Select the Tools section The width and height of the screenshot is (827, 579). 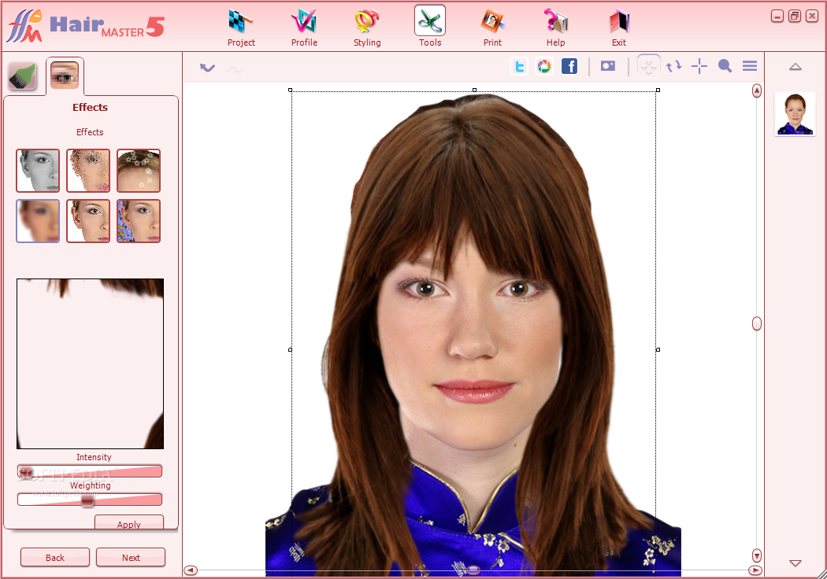click(430, 28)
